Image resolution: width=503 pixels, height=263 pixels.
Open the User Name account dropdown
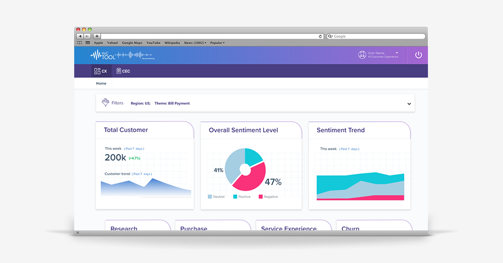397,53
